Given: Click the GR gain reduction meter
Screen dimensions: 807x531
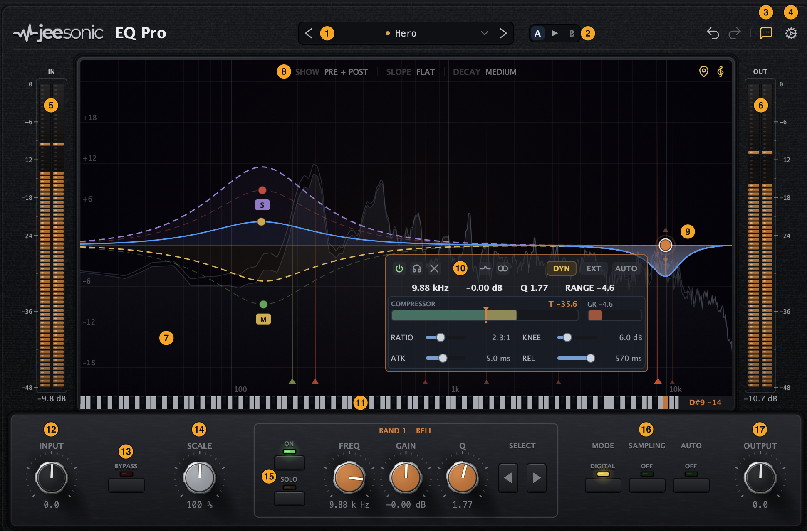Looking at the screenshot, I should 614,315.
